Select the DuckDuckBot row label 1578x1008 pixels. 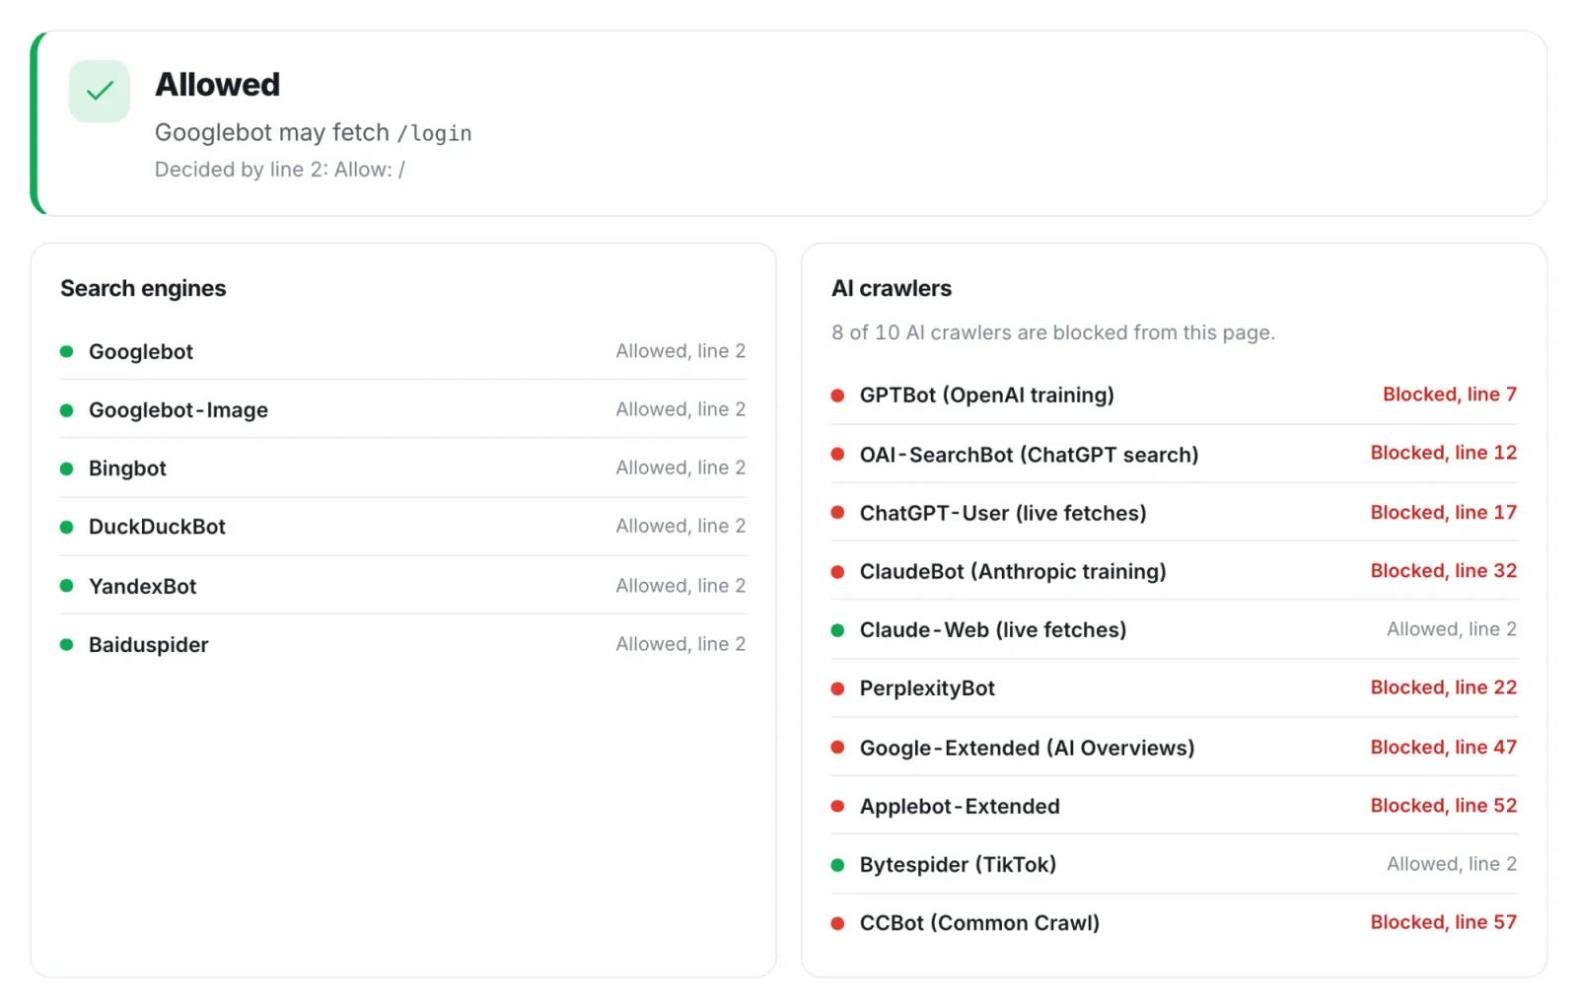tap(157, 527)
